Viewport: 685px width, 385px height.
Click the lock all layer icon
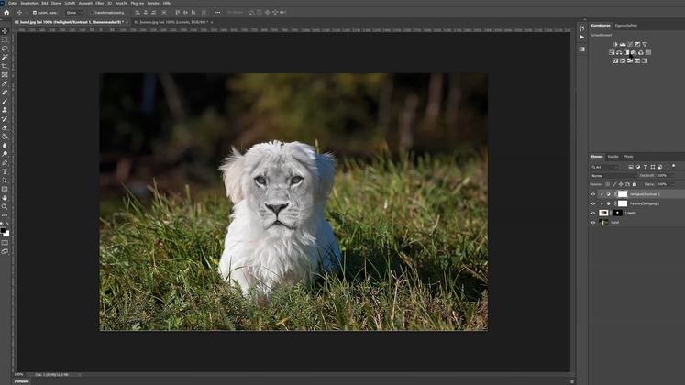635,184
